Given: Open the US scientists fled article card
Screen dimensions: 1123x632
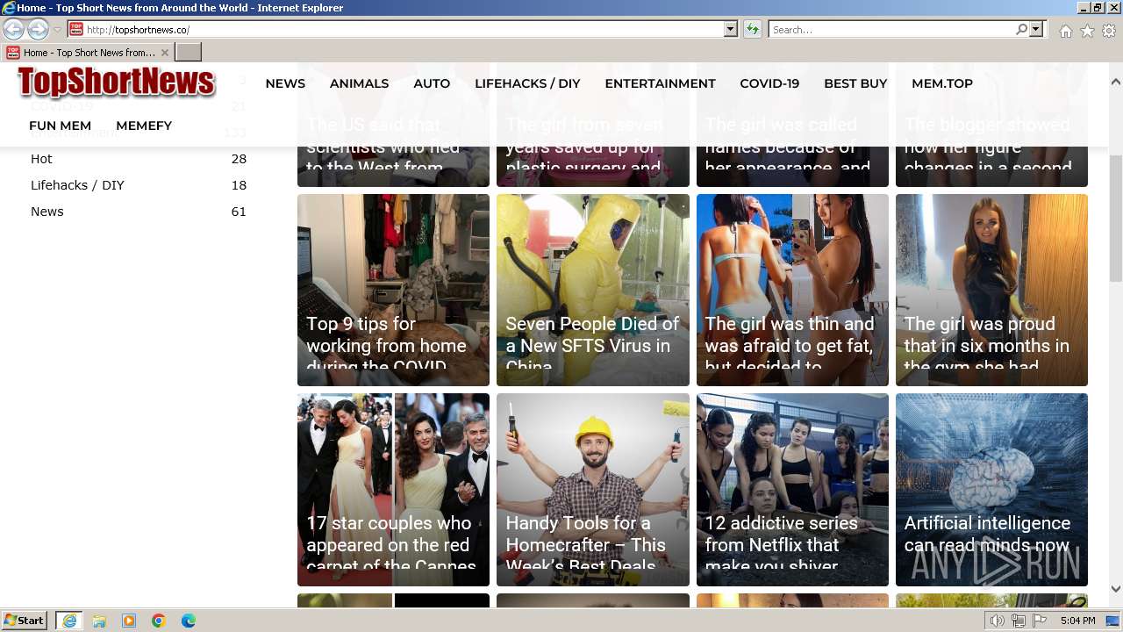Looking at the screenshot, I should click(393, 166).
